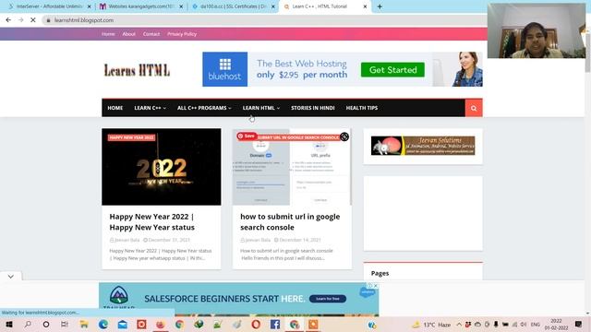This screenshot has height=332, width=591.
Task: Click the red Save pin button on thumbnail
Action: pyautogui.click(x=247, y=136)
